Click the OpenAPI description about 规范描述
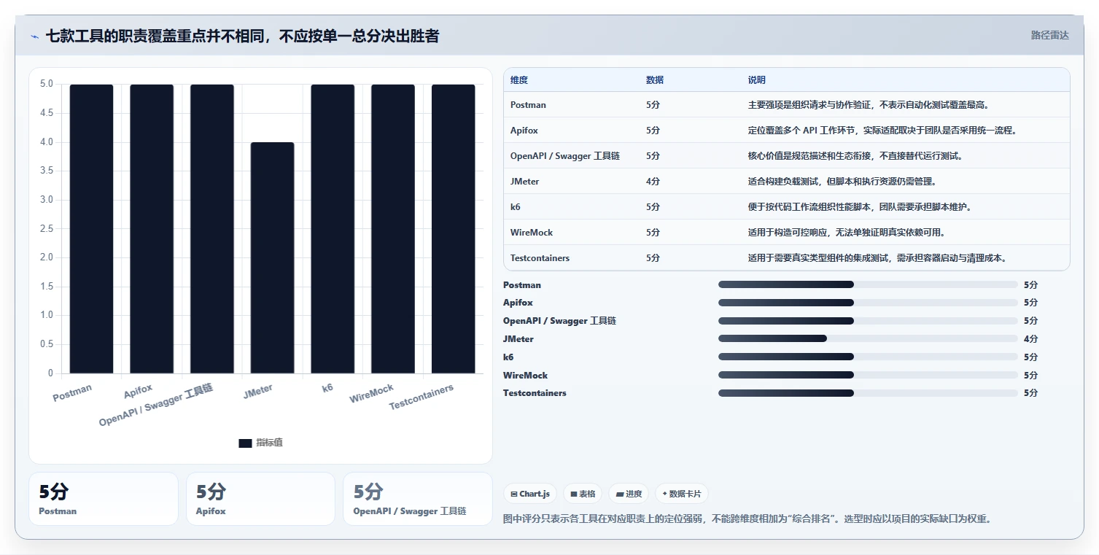 tap(855, 156)
